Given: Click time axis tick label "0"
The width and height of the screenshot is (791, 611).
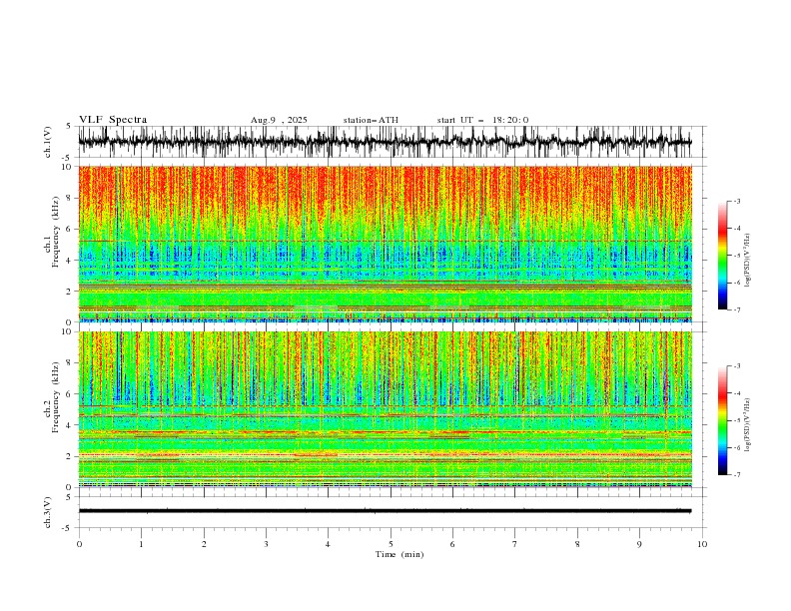Looking at the screenshot, I should point(79,544).
